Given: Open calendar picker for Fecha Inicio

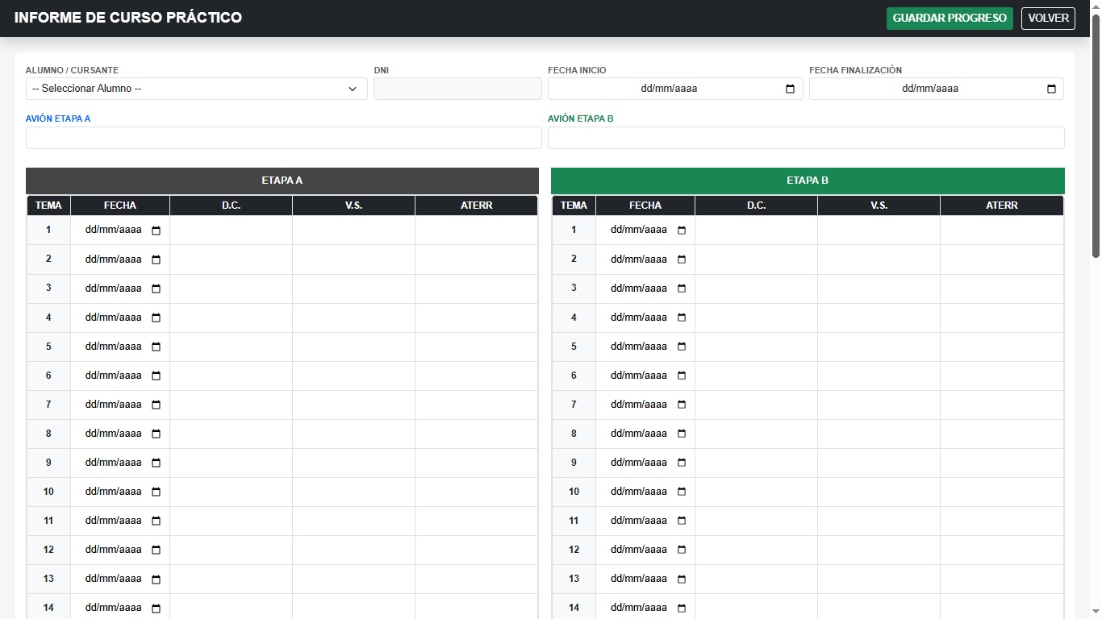Looking at the screenshot, I should (790, 89).
